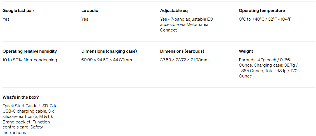Click the 'Quick Start Guide' text
Screen dimensions: 316x136
pyautogui.click(x=20, y=106)
